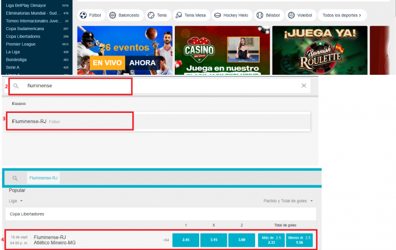Open the Liga filter dropdown
Image resolution: width=396 pixels, height=250 pixels.
[16, 201]
